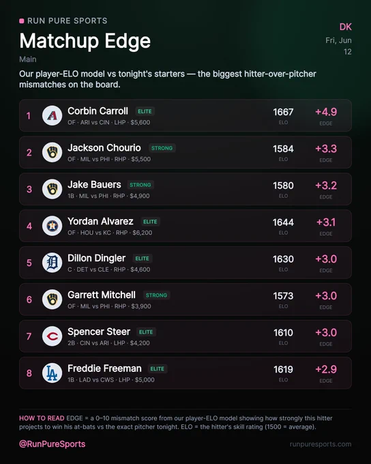
Task: Click the Matchup Edge heading
Action: (85, 41)
